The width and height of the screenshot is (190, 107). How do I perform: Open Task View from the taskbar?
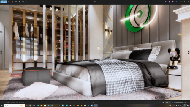[x=27, y=106]
